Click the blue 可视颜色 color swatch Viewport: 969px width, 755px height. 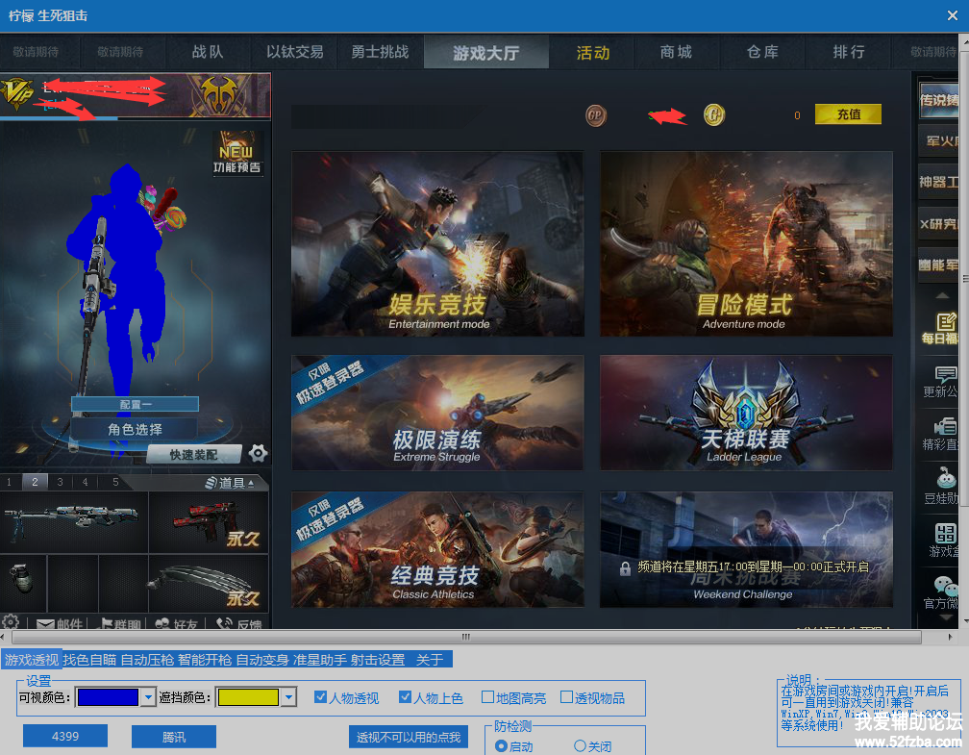click(108, 697)
